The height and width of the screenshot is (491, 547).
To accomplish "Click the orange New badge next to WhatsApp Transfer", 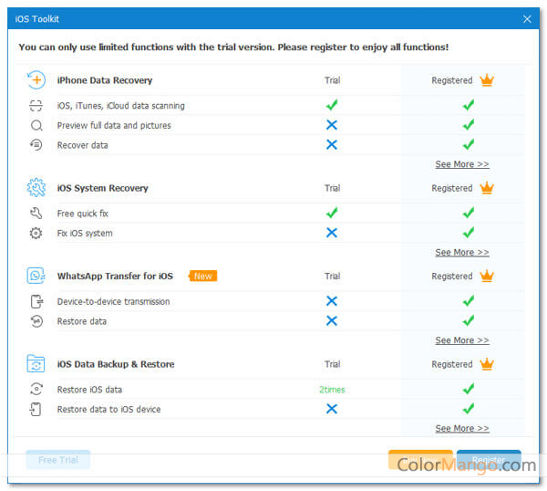I will tap(202, 276).
